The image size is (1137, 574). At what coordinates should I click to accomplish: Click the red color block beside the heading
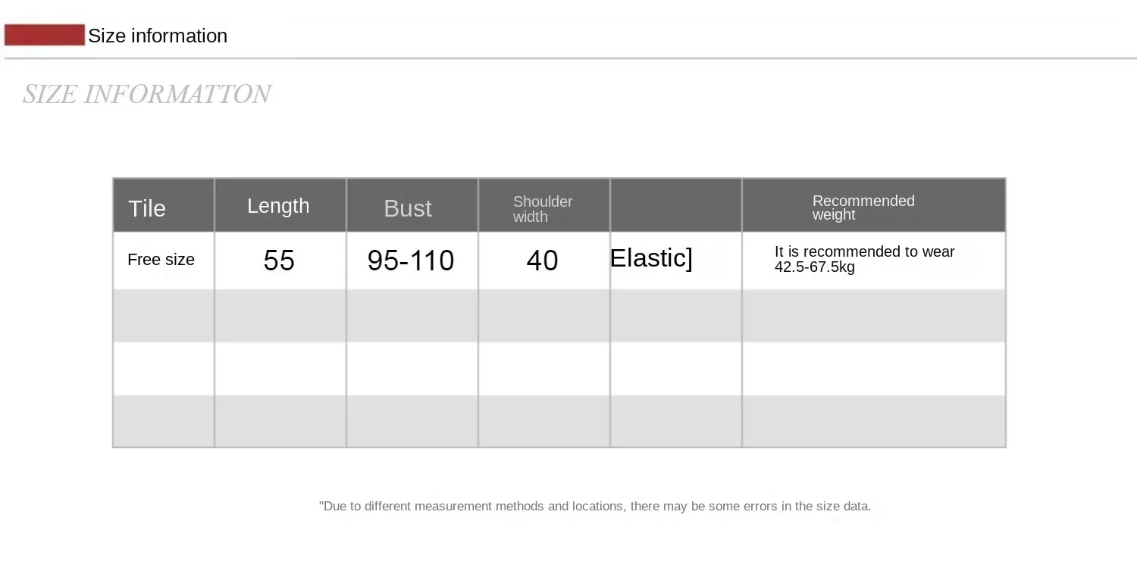tap(44, 35)
